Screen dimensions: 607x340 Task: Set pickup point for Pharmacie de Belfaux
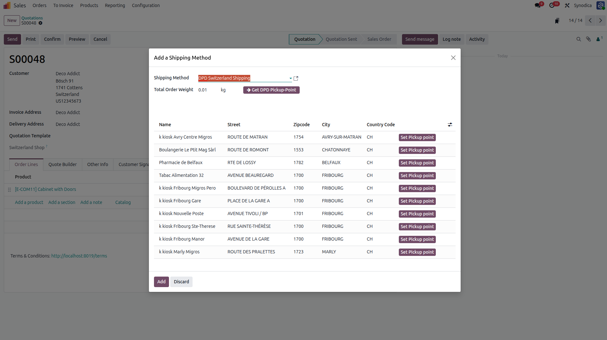click(x=417, y=163)
